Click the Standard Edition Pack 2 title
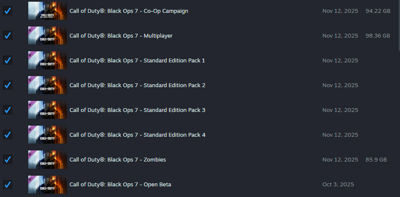Image resolution: width=400 pixels, height=197 pixels. (x=137, y=85)
